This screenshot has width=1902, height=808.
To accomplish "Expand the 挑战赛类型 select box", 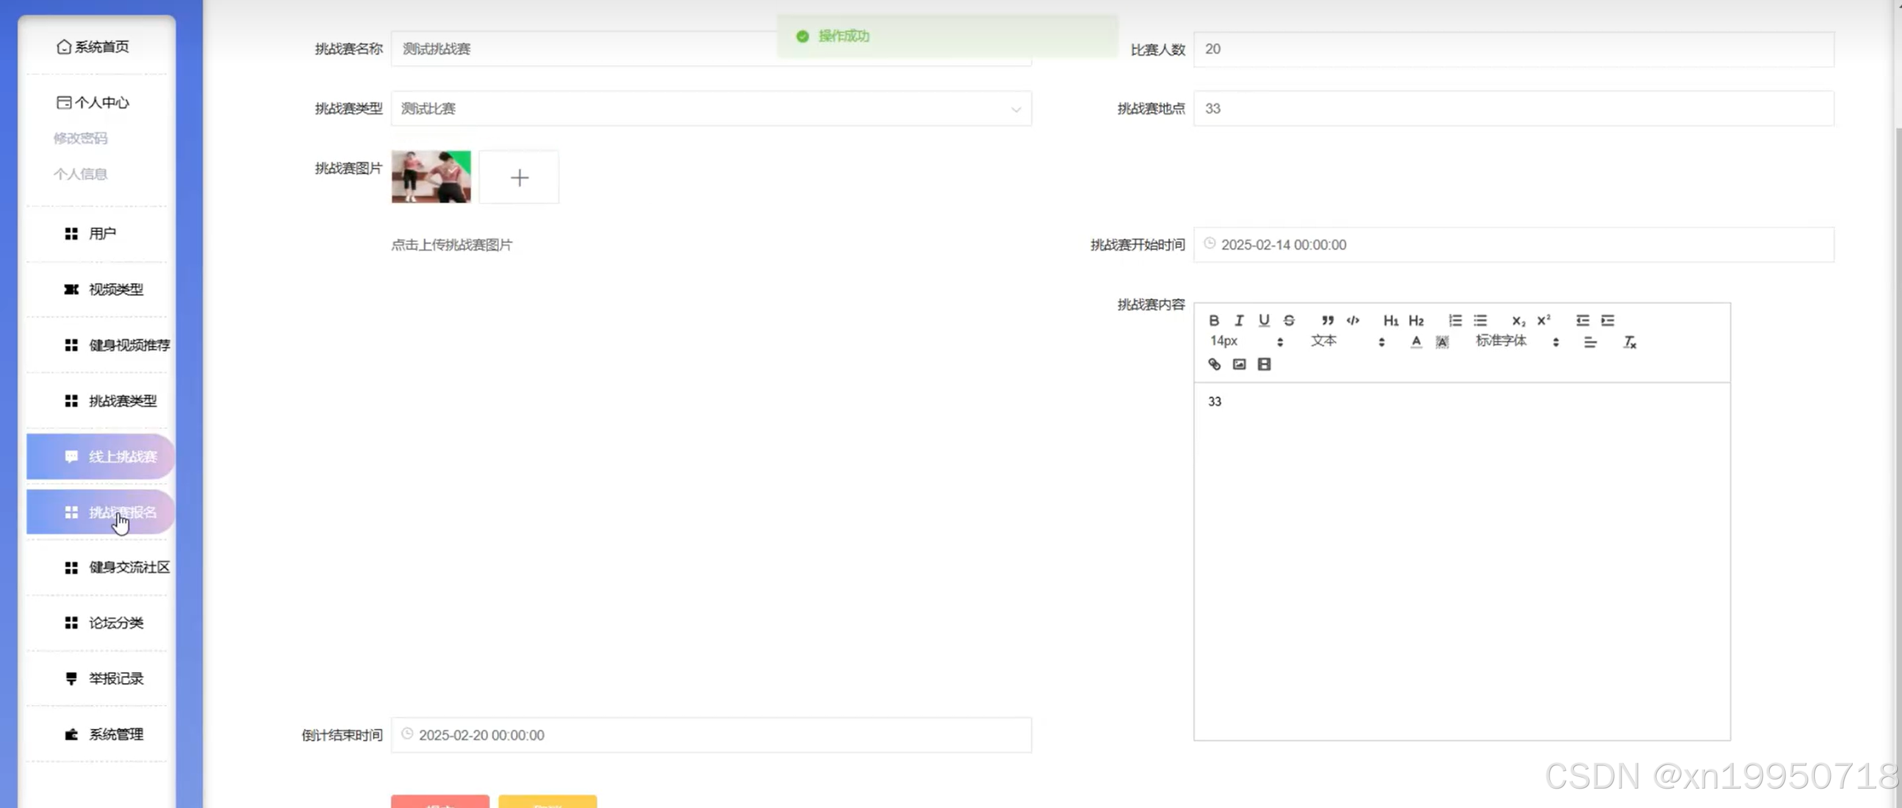I will click(711, 108).
